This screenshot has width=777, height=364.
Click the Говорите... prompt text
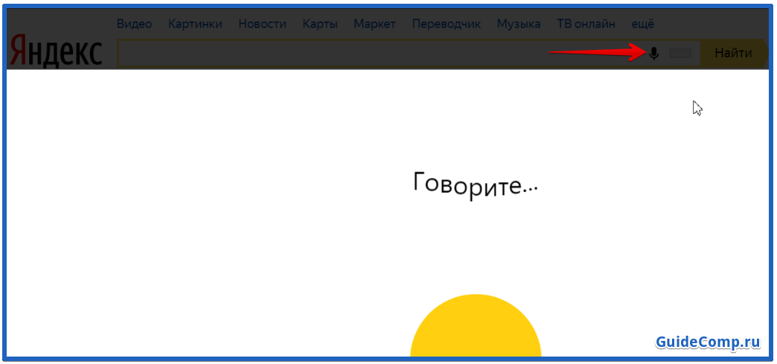[x=476, y=186]
